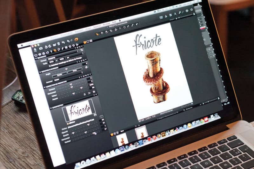The image size is (254, 169).
Task: Open Adobe Illustrator from the dock
Action: tap(163, 134)
